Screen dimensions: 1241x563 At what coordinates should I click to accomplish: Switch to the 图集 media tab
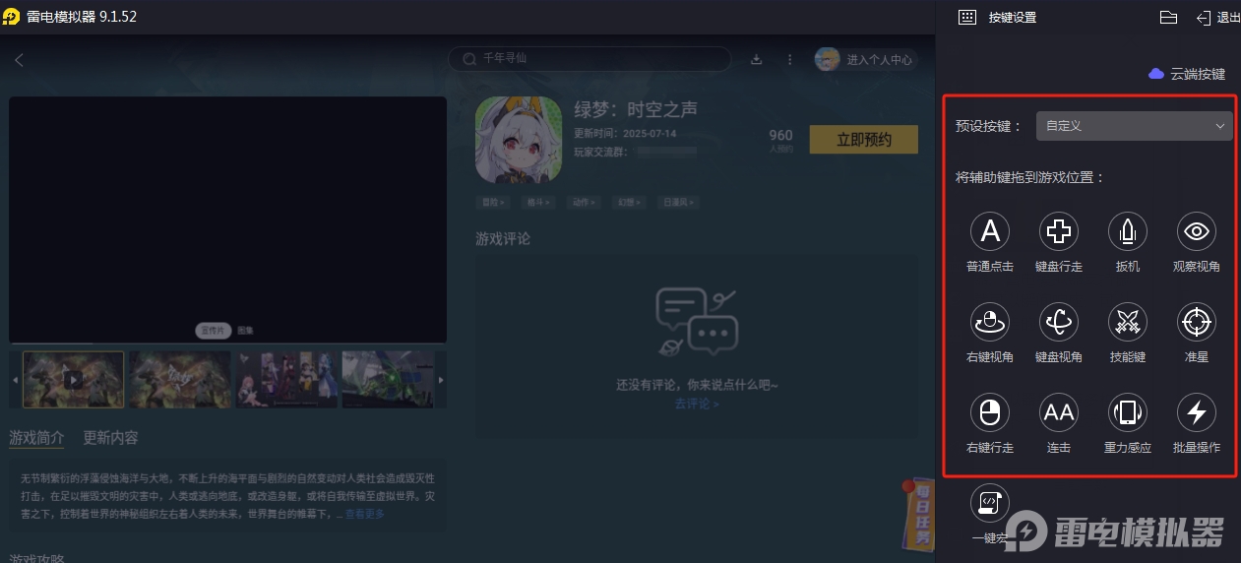245,331
